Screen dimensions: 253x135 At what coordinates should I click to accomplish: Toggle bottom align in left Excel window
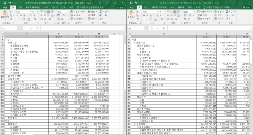coord(48,12)
